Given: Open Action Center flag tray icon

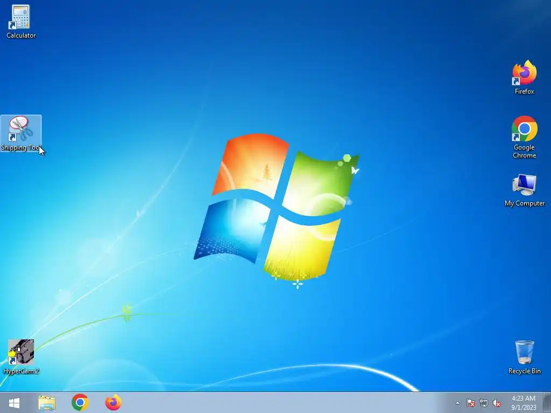Looking at the screenshot, I should pos(470,403).
